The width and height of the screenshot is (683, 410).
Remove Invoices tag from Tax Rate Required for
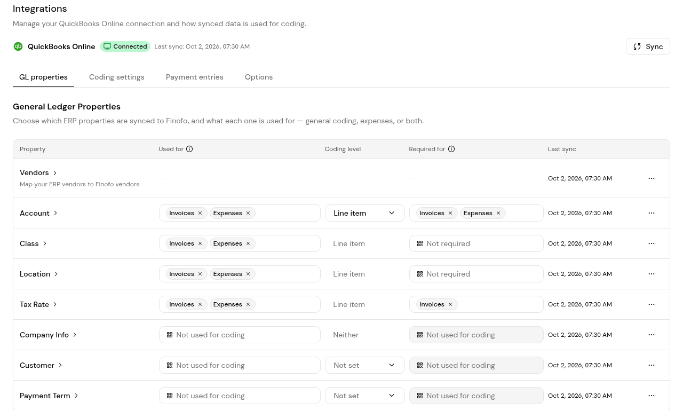point(450,304)
